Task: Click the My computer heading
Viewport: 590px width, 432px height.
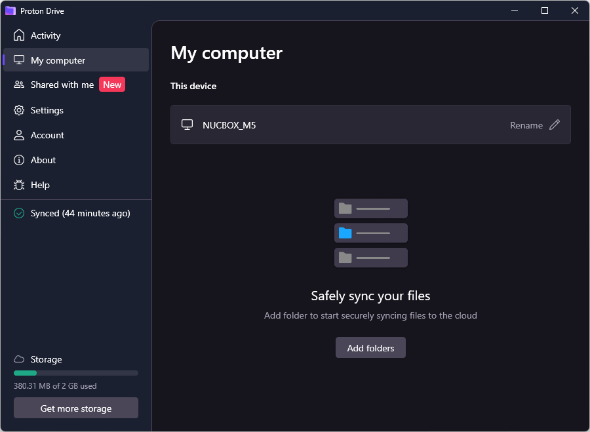Action: coord(227,52)
